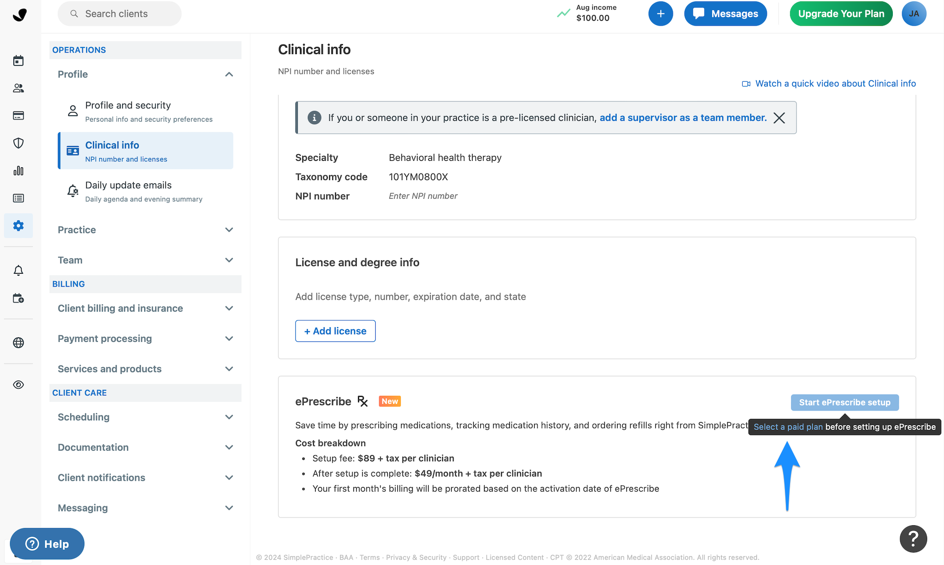
Task: Click the shield insurance icon in sidebar
Action: point(18,143)
